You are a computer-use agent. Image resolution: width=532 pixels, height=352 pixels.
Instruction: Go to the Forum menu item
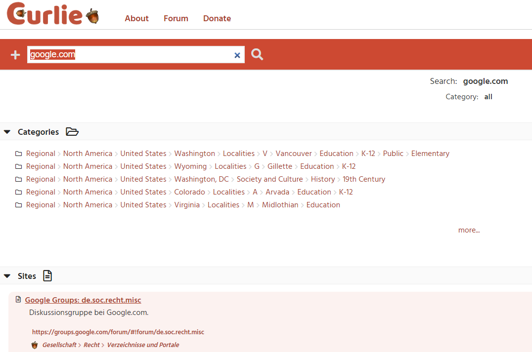(176, 18)
